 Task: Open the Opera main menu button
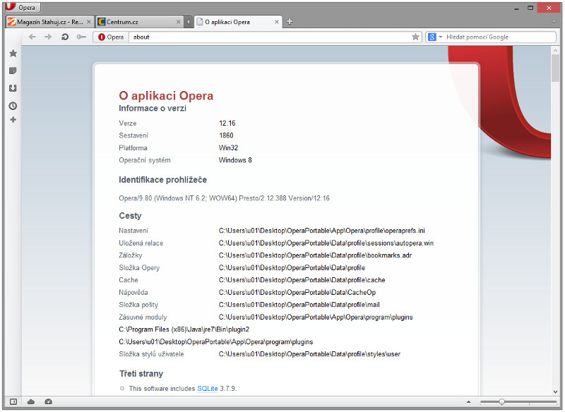pos(22,7)
